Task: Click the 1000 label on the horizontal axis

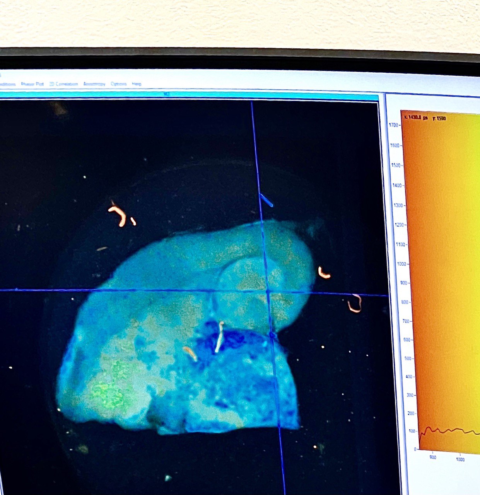Action: tap(460, 459)
